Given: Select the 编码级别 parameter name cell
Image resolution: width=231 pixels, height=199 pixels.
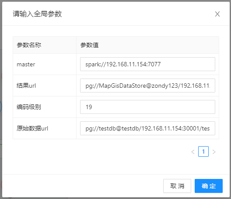Looking at the screenshot, I should [45, 107].
